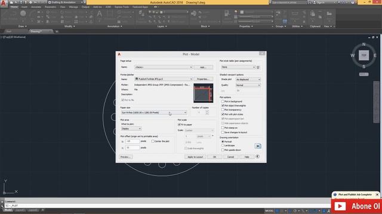Select the Landscape orientation radio button
This screenshot has width=382, height=214.
(223, 145)
